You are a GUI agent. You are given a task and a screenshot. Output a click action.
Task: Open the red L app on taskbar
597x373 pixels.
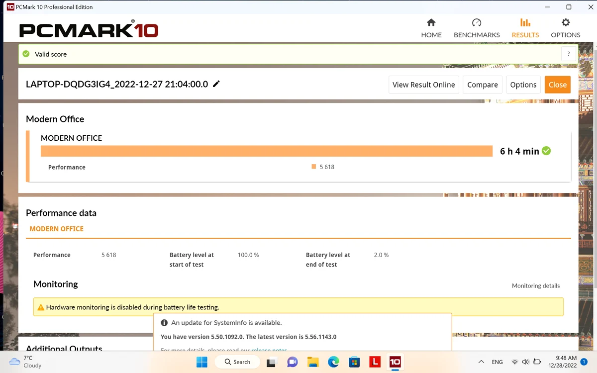click(375, 362)
